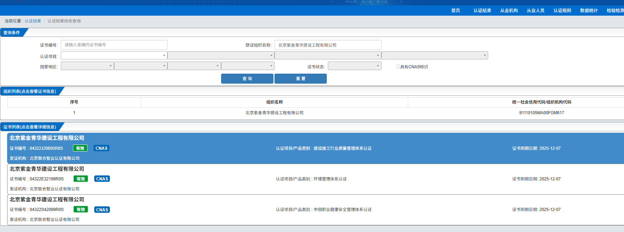Open certificate 04322J20605R0S details
The image size is (624, 232).
tap(315, 148)
